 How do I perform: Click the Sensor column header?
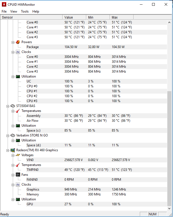(31, 17)
